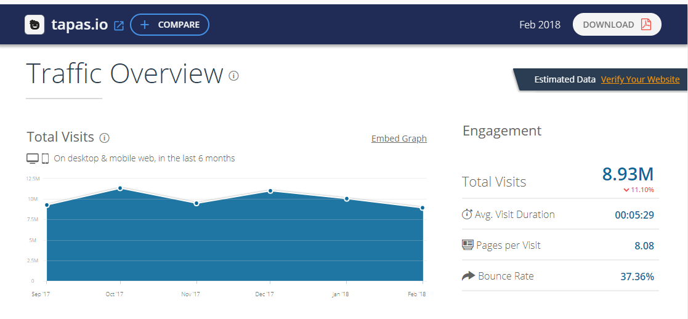Click the mobile device icon

pyautogui.click(x=45, y=158)
